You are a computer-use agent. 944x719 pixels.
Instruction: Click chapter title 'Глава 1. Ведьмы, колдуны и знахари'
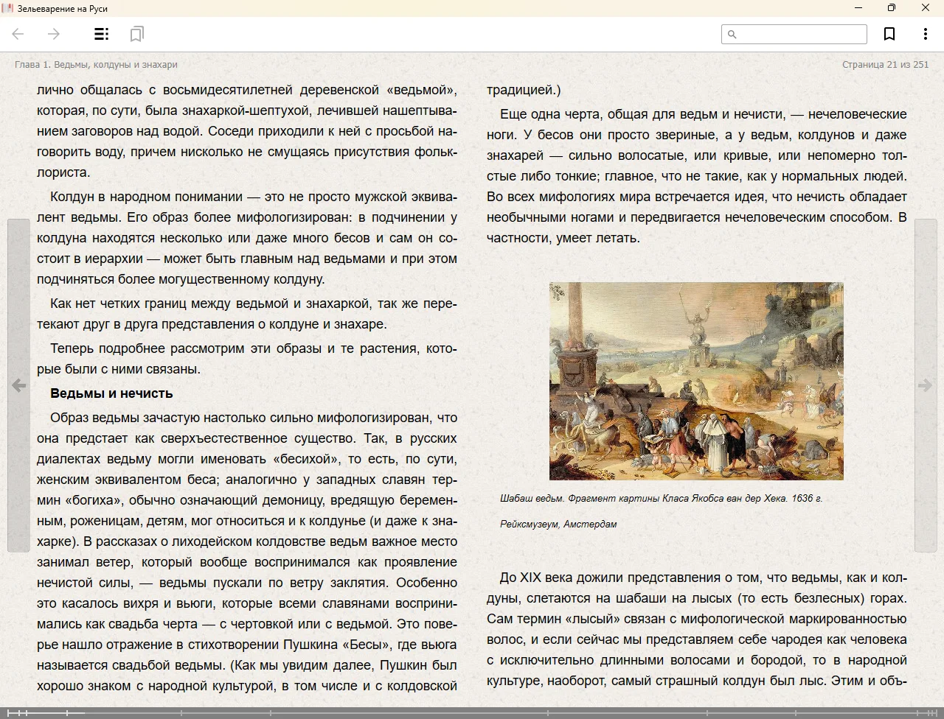96,65
